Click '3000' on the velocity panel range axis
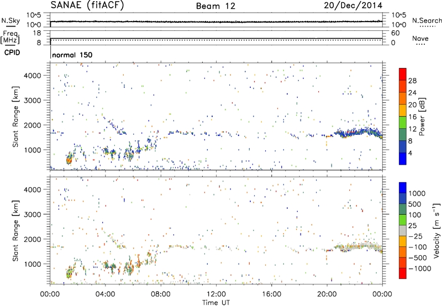Screen dimensions: 442x306 point(33,214)
